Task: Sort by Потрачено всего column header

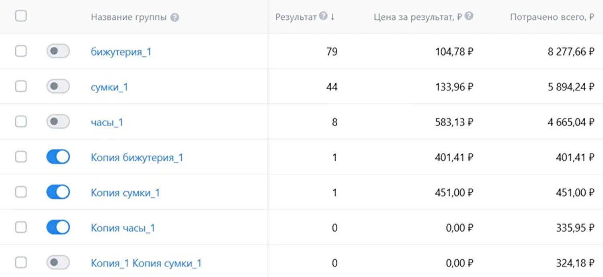Action: point(552,17)
